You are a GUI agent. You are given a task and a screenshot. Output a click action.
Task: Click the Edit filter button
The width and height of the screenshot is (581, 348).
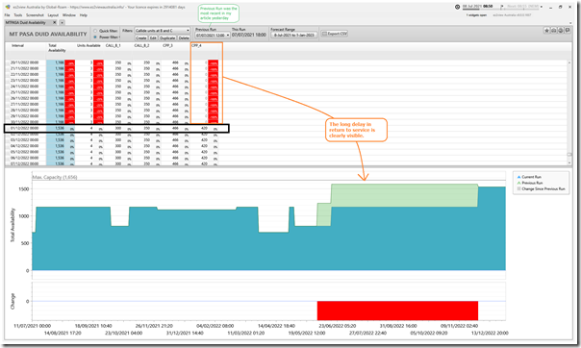click(x=153, y=37)
